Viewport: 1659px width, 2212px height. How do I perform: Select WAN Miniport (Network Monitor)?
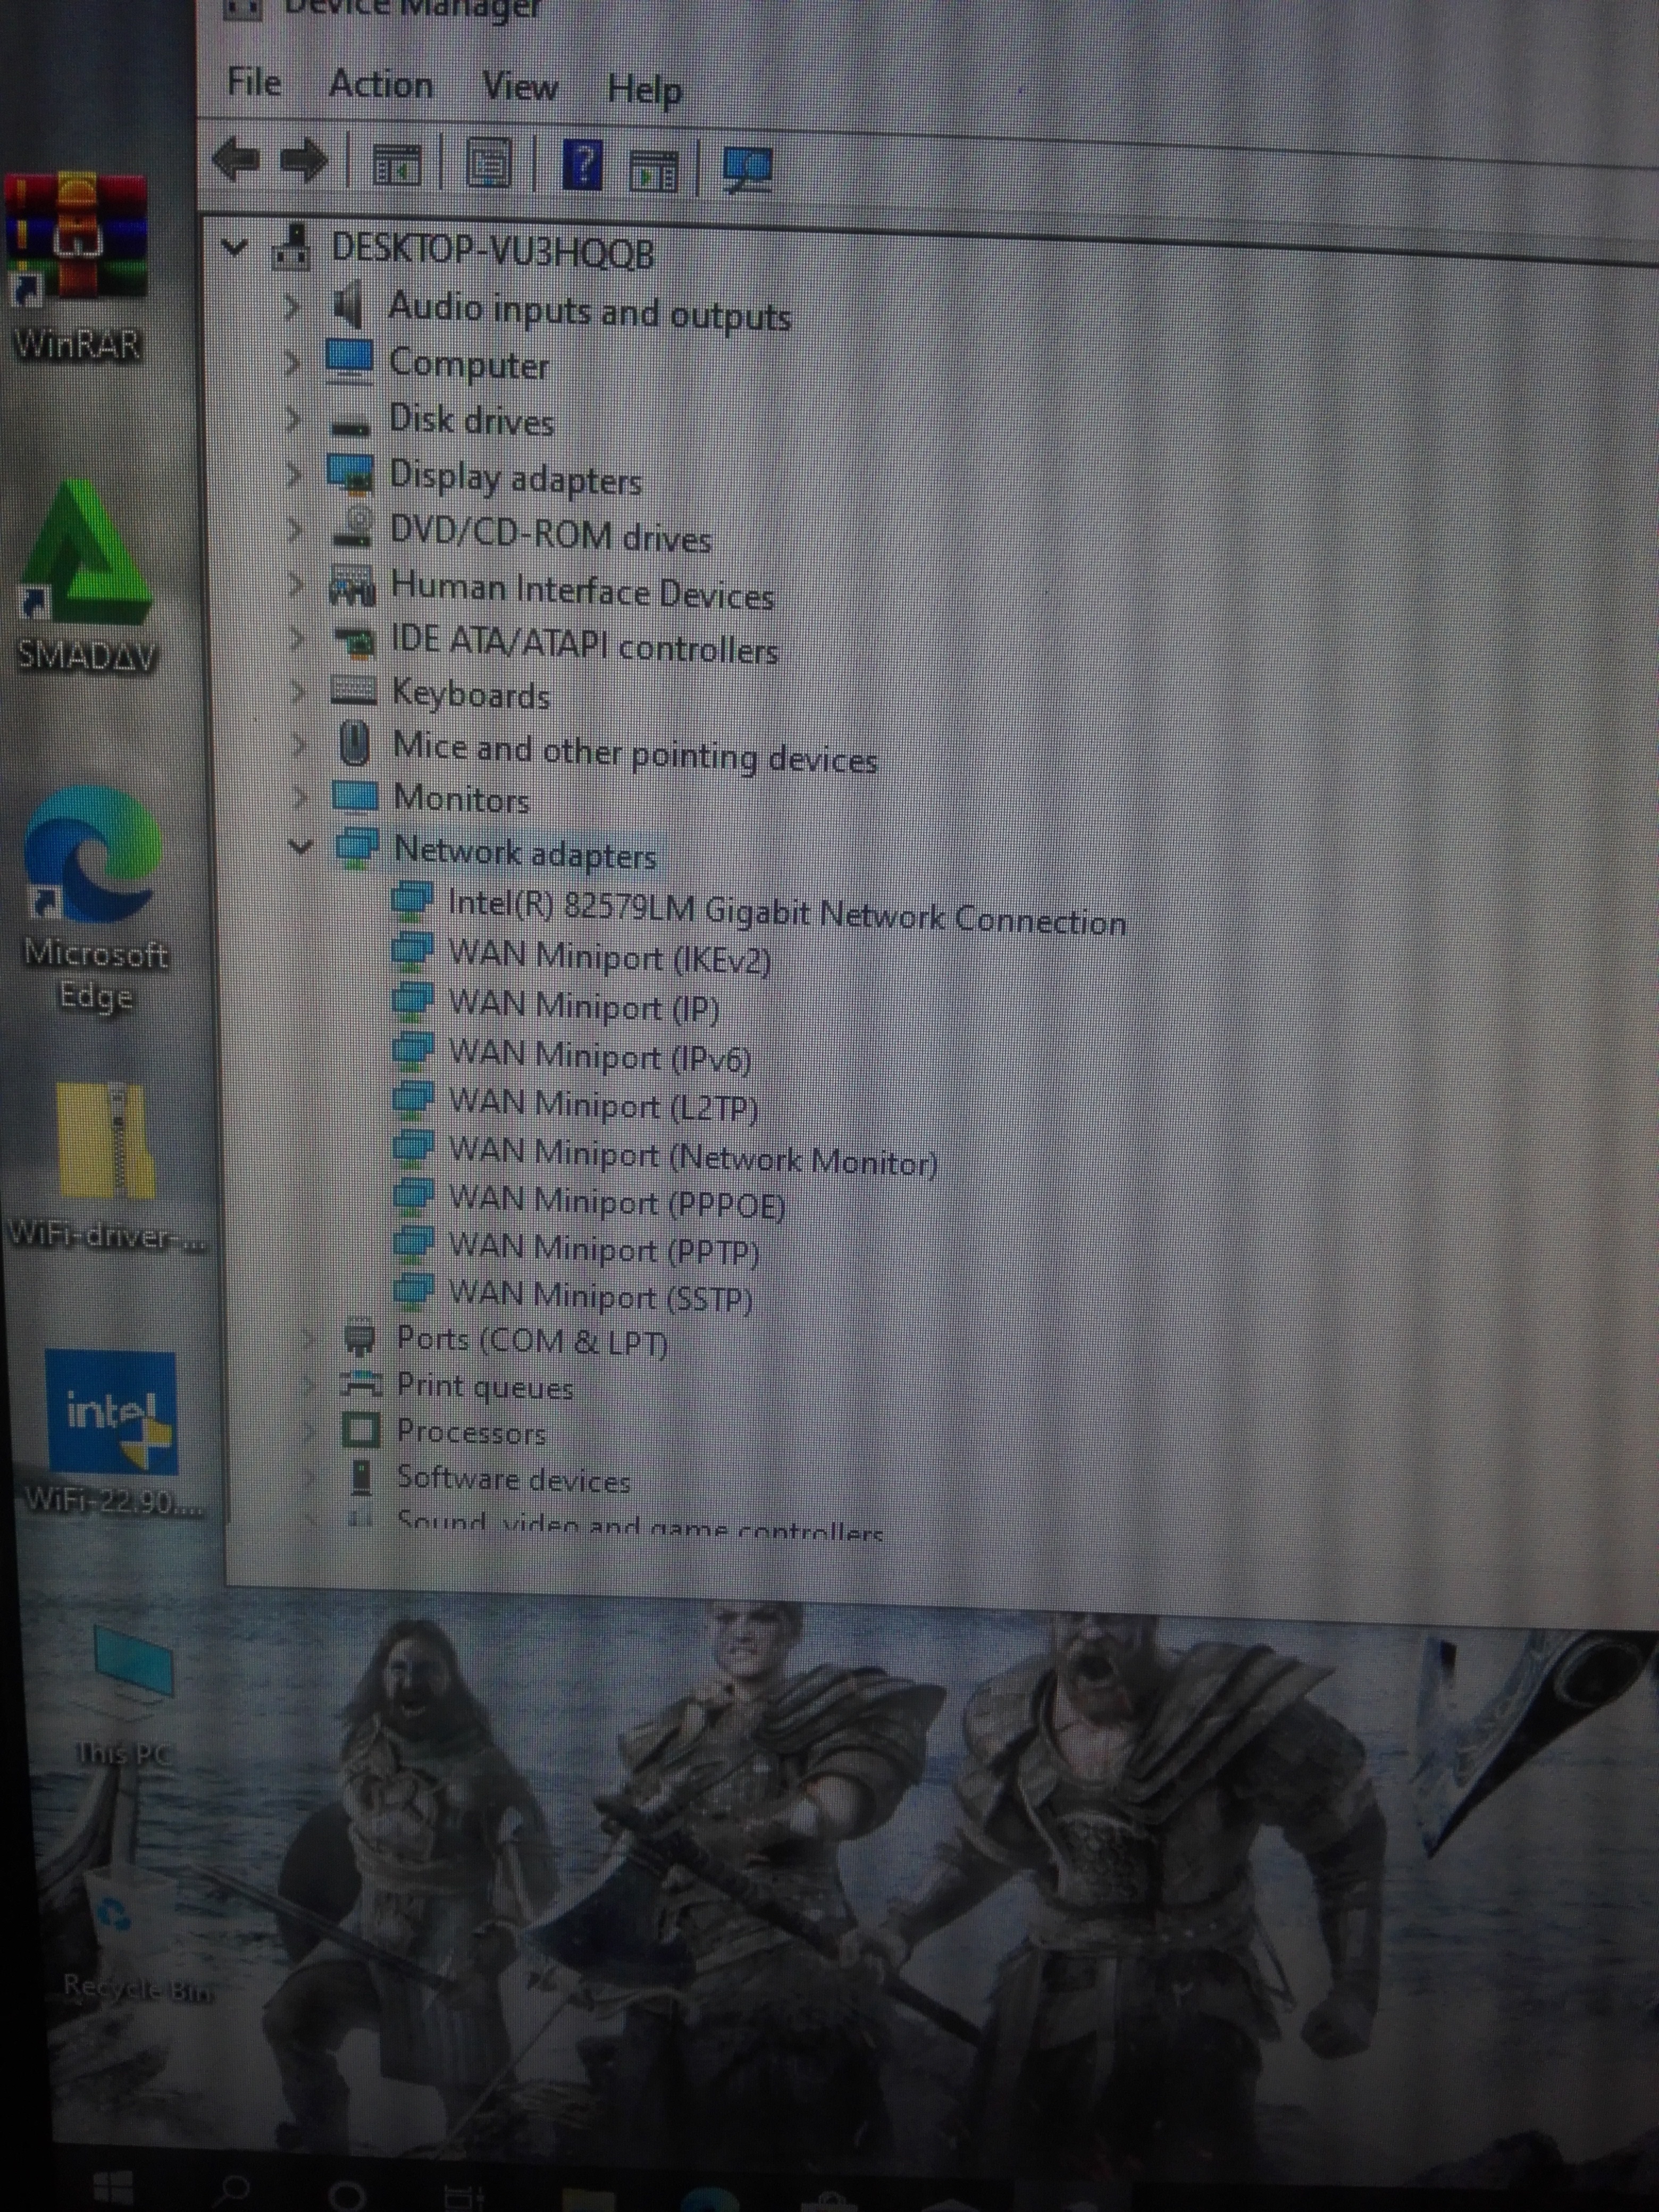[694, 1157]
